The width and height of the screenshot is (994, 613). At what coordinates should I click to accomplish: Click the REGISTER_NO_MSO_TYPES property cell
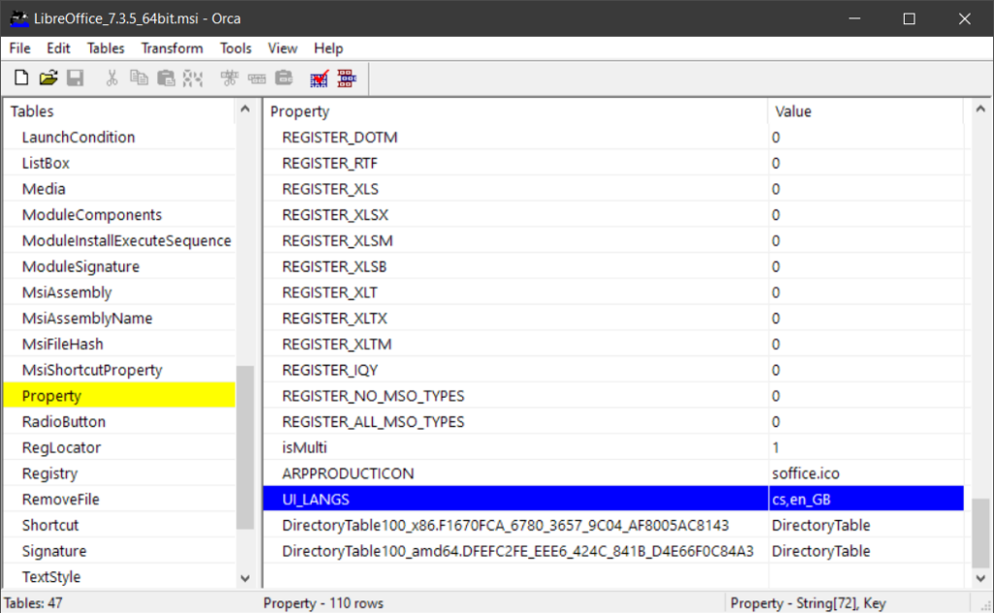coord(515,396)
